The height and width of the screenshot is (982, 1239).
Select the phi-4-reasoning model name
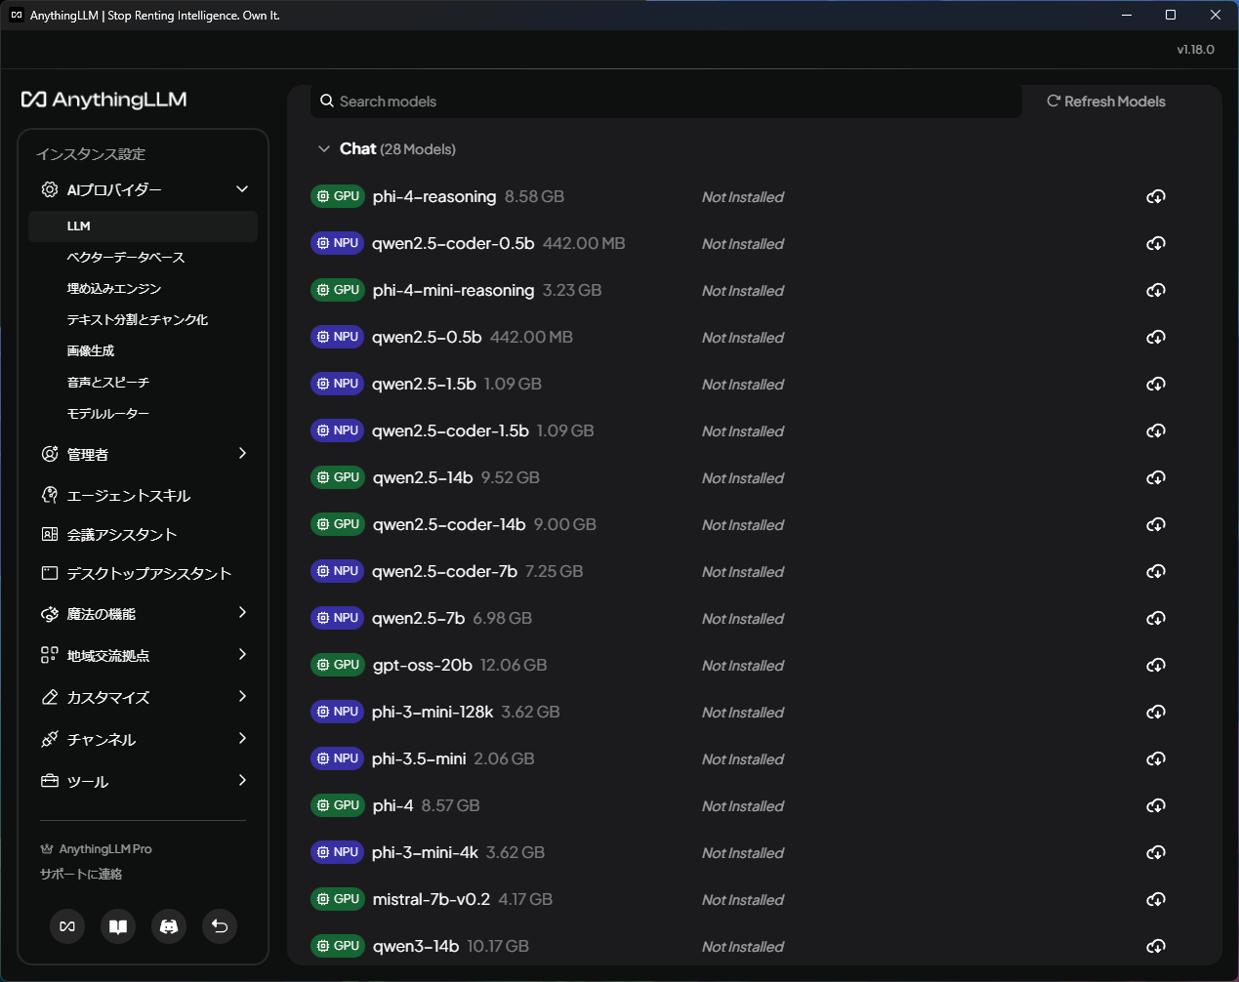[x=434, y=197]
